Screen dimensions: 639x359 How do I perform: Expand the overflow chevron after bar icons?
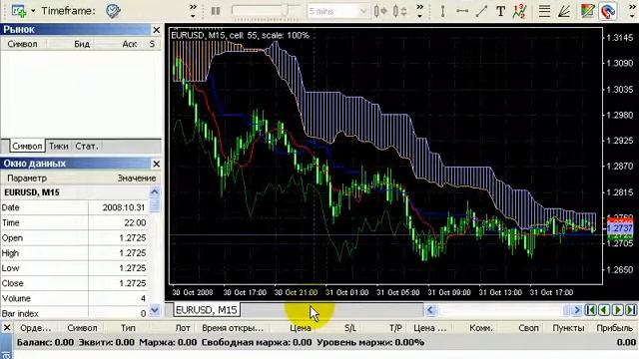click(x=419, y=11)
